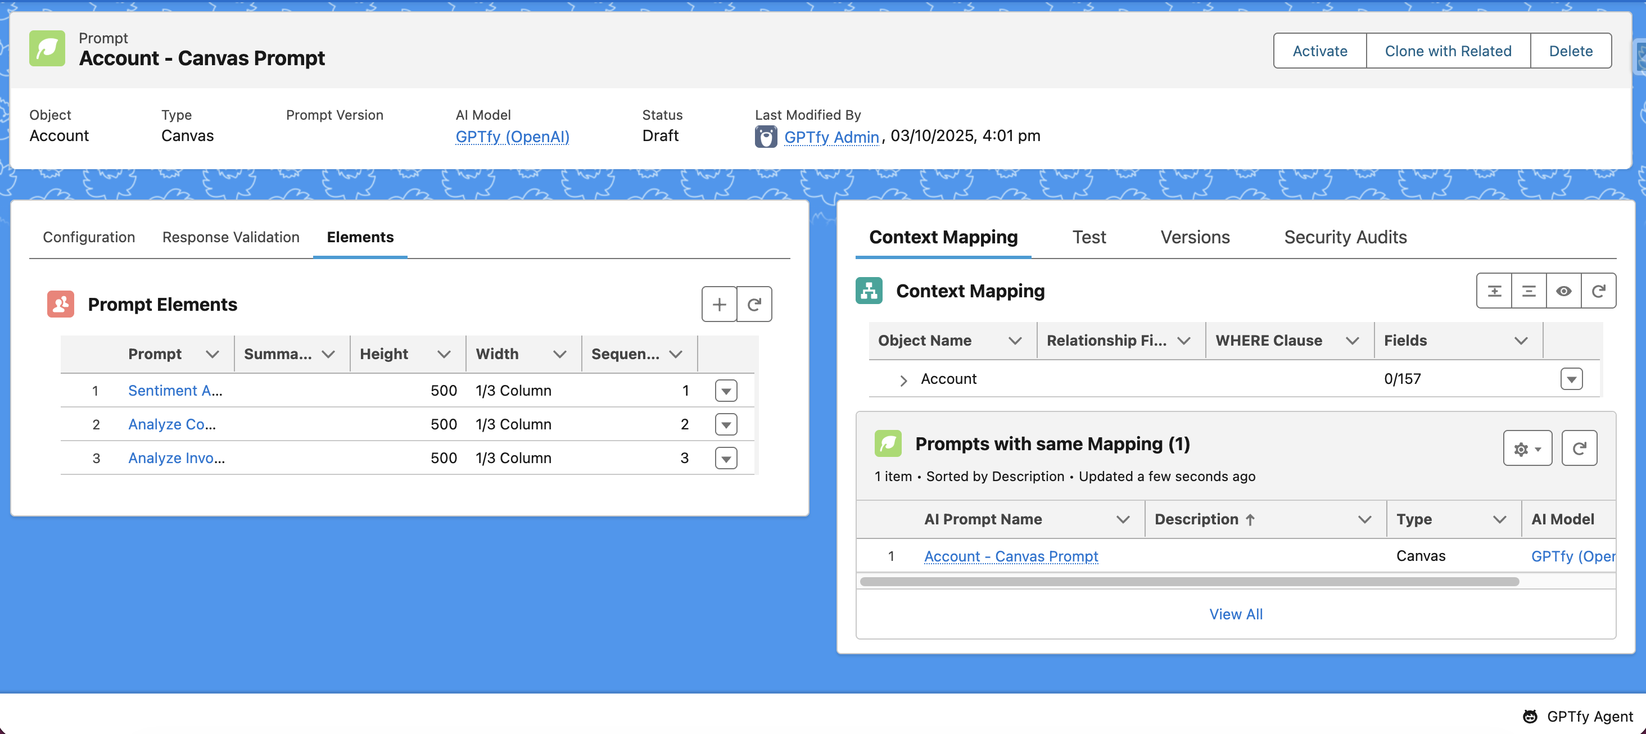Expand the Account row in Context Mapping
The height and width of the screenshot is (734, 1646).
(903, 380)
